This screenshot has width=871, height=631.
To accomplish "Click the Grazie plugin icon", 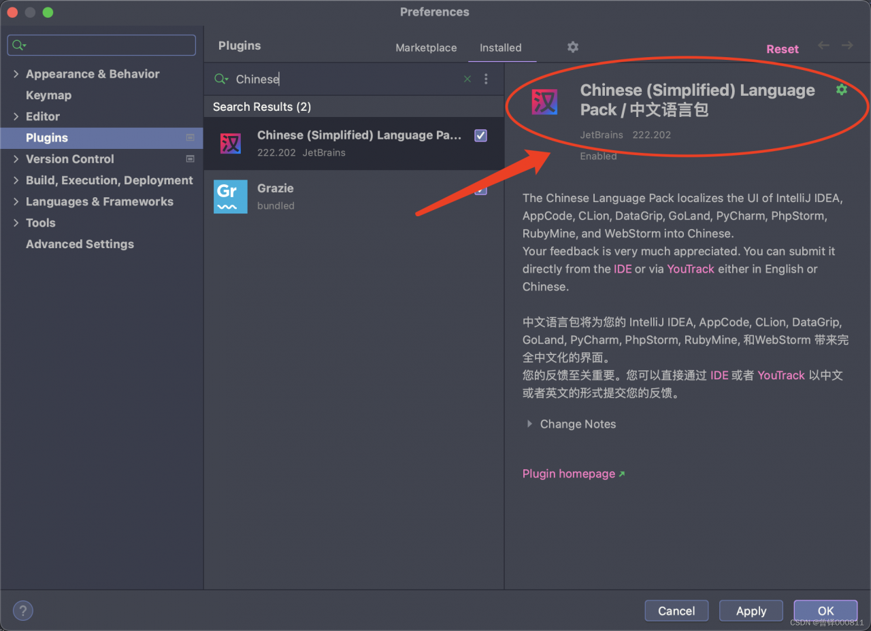I will tap(231, 197).
